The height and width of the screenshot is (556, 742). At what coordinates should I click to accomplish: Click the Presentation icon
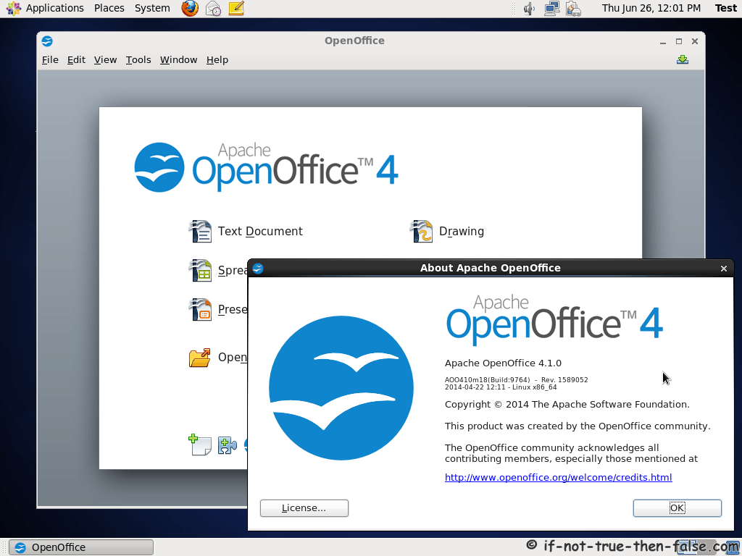pyautogui.click(x=200, y=309)
